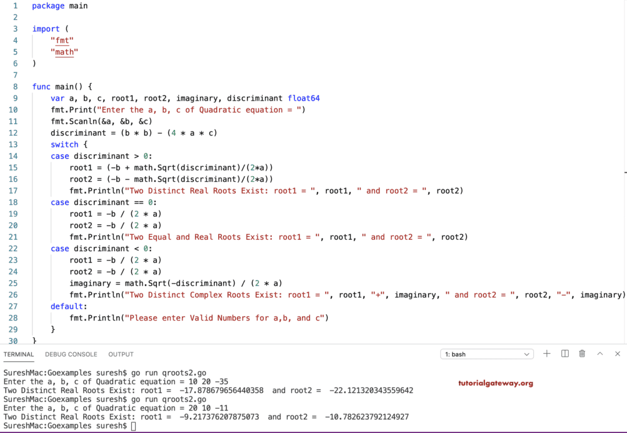Place cursor at the terminal prompt
Viewport: 627px width, 433px height.
click(134, 426)
